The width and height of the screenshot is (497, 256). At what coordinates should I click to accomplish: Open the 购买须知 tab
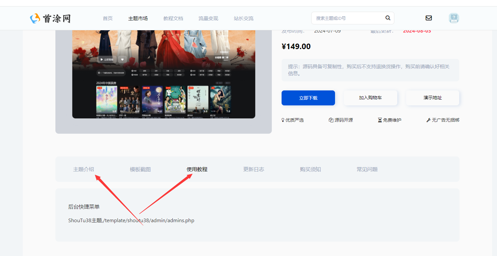[311, 169]
